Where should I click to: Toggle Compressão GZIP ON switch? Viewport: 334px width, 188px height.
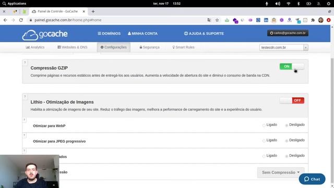tap(292, 66)
